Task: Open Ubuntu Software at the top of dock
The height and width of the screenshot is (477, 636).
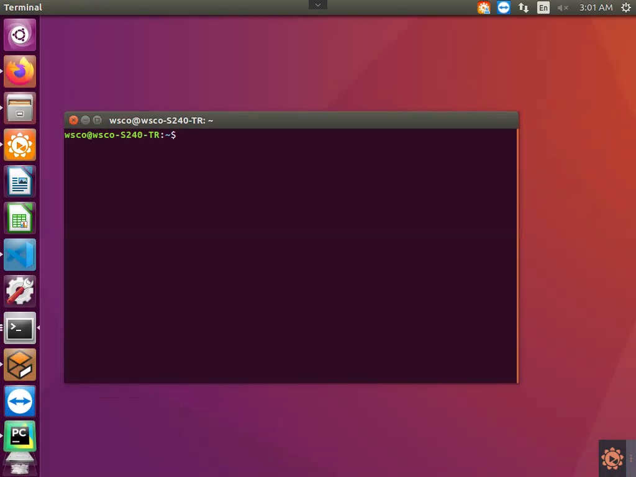Action: [x=20, y=34]
